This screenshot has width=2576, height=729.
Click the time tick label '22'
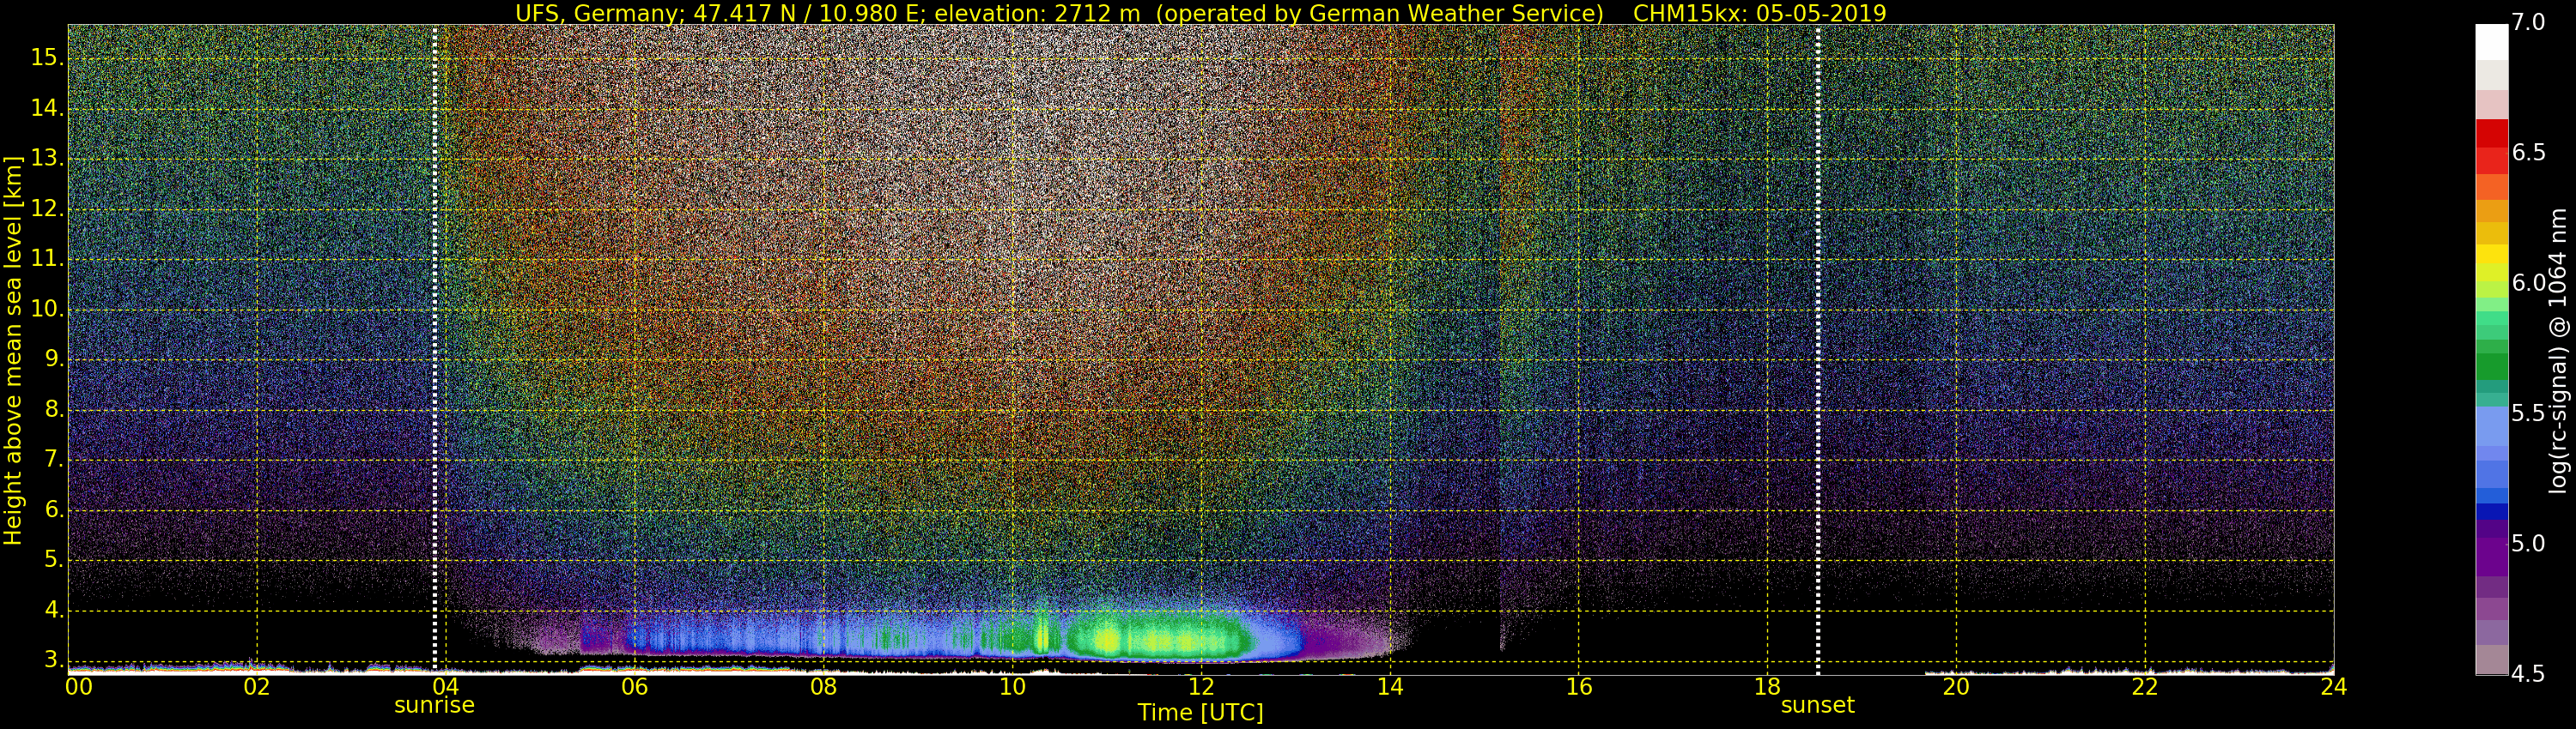coord(2145,687)
